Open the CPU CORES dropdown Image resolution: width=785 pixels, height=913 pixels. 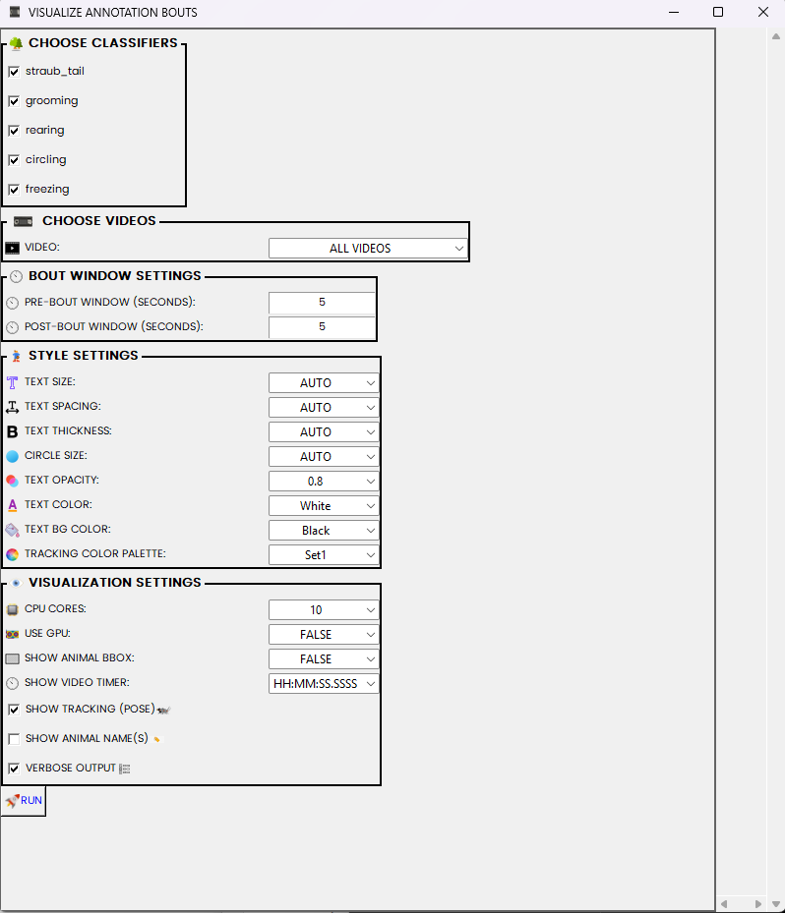point(324,609)
